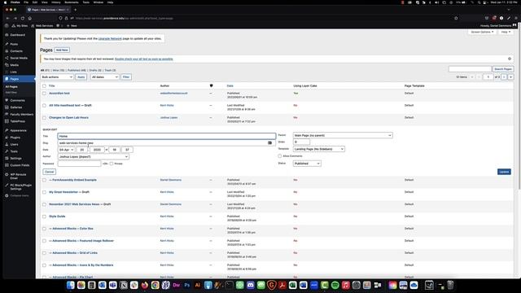521x293 pixels.
Task: Open Custom Fields in the sidebar
Action: [x=20, y=165]
